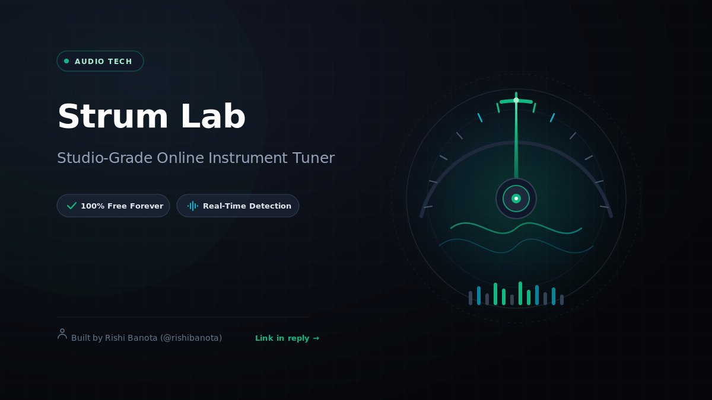
Task: Click the green tuner needle tip
Action: (516, 100)
